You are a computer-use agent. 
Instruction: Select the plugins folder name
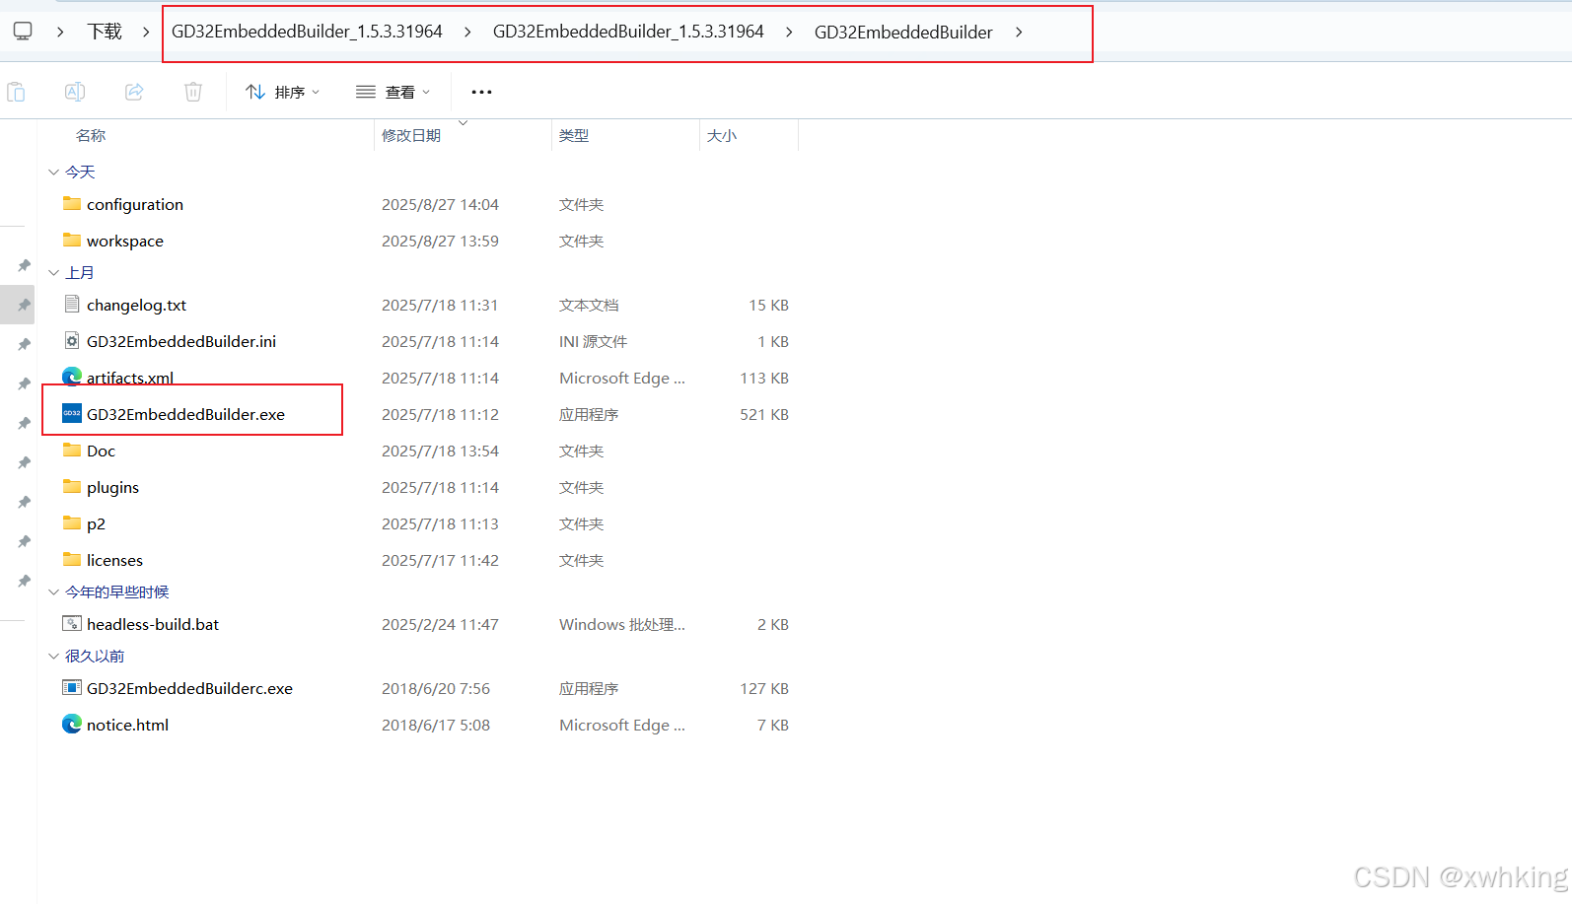click(112, 488)
